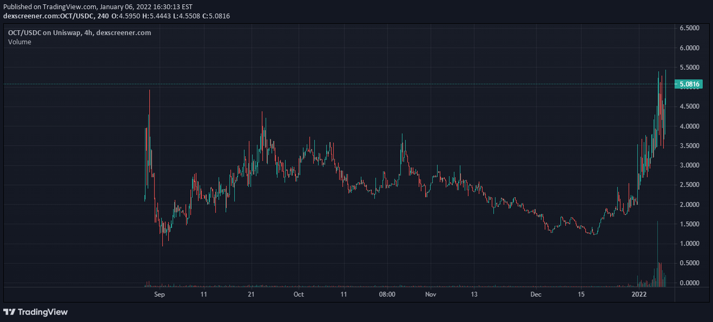Click the tallest volume bar near 2022
713x322 pixels.
657,253
